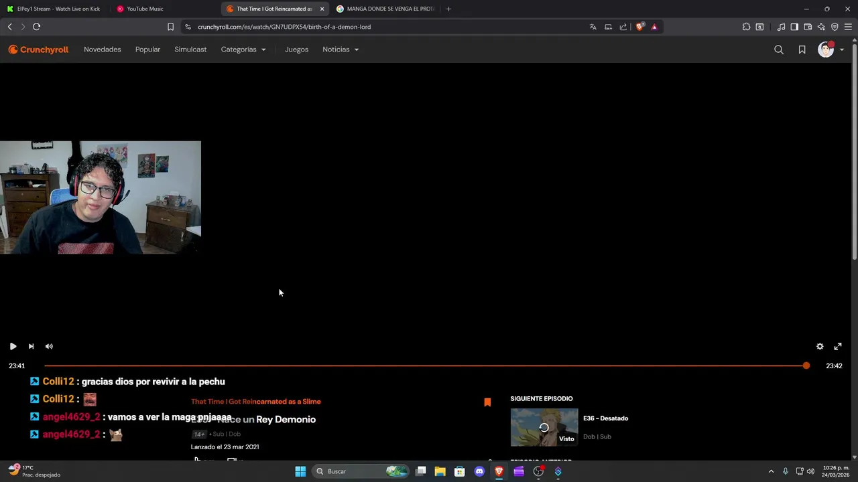The image size is (858, 482).
Task: Open File Explorer from the taskbar
Action: 440,471
